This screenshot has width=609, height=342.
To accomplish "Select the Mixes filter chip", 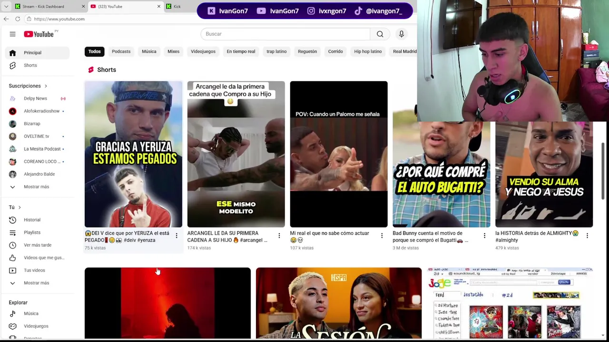I will pos(173,51).
